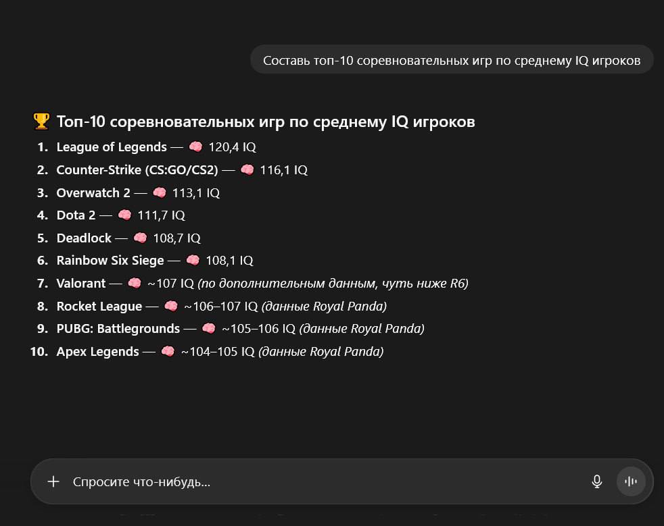Activate the microphone dictation icon
The width and height of the screenshot is (664, 526).
596,481
